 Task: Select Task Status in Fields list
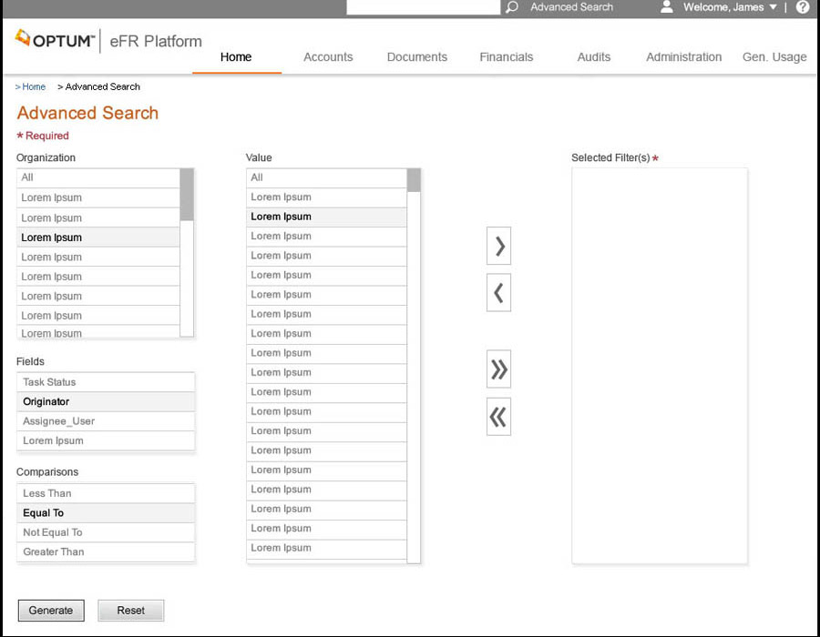click(105, 382)
